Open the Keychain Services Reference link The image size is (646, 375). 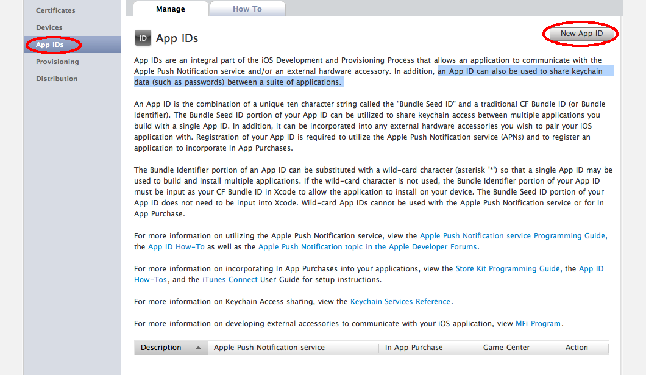[x=400, y=302]
